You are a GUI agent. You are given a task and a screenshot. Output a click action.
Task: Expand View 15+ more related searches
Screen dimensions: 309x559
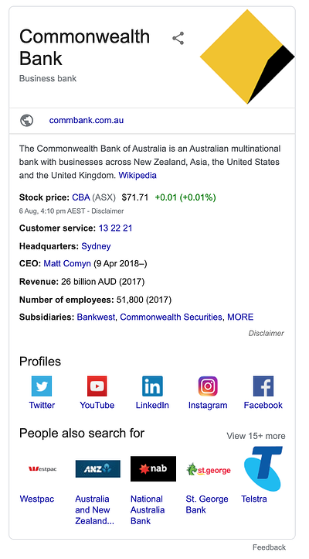(256, 436)
